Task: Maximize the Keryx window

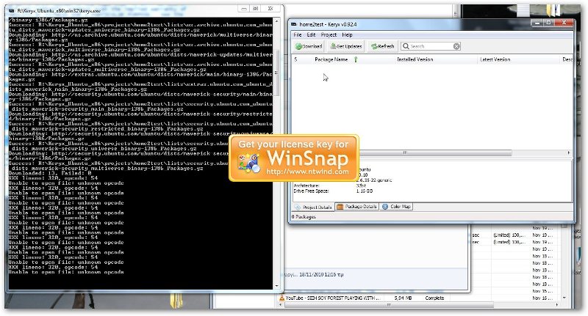Action: pos(548,23)
